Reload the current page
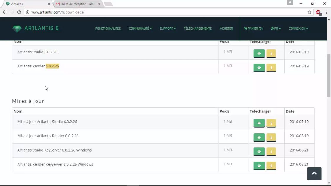 pos(19,12)
